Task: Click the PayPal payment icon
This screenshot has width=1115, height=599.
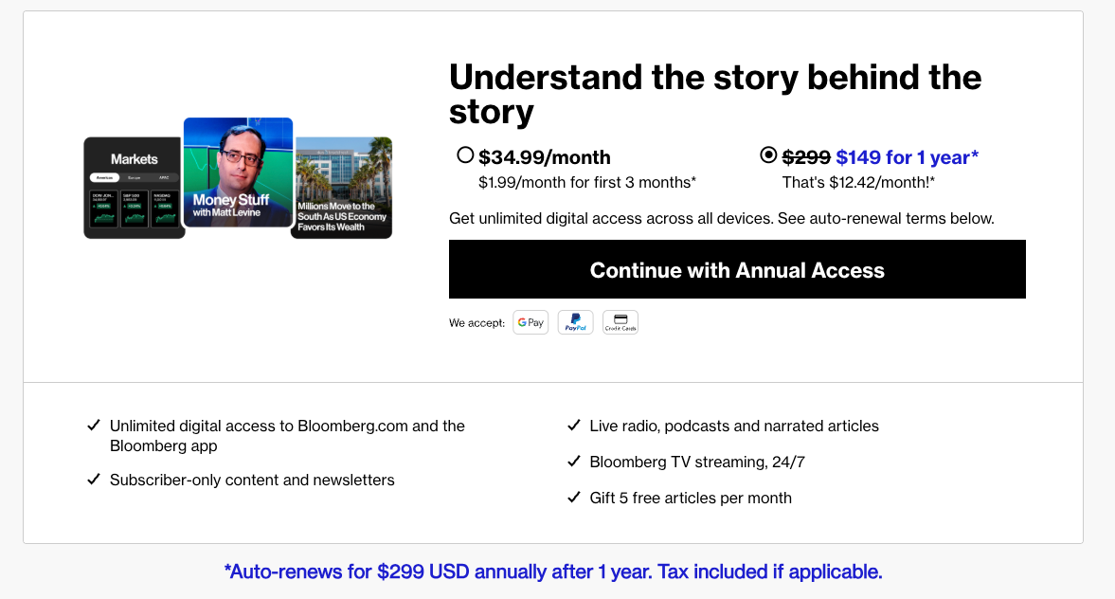Action: pyautogui.click(x=575, y=322)
